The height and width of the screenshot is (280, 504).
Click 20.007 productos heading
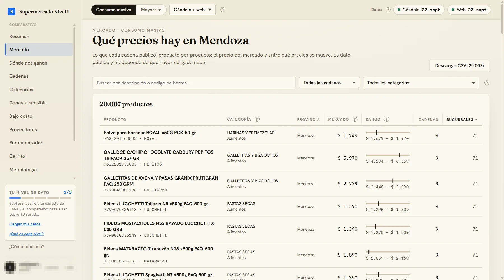click(126, 104)
